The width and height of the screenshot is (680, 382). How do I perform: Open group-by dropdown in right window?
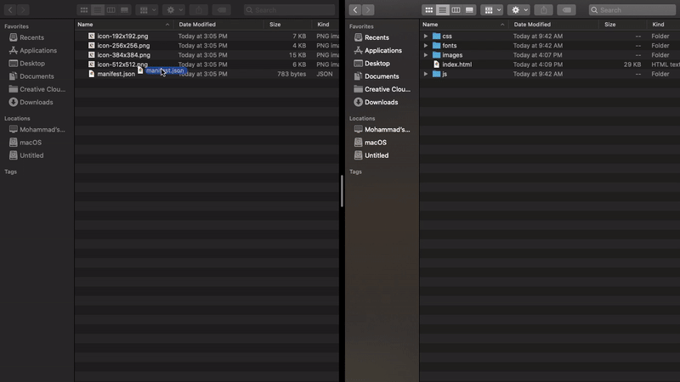(492, 10)
